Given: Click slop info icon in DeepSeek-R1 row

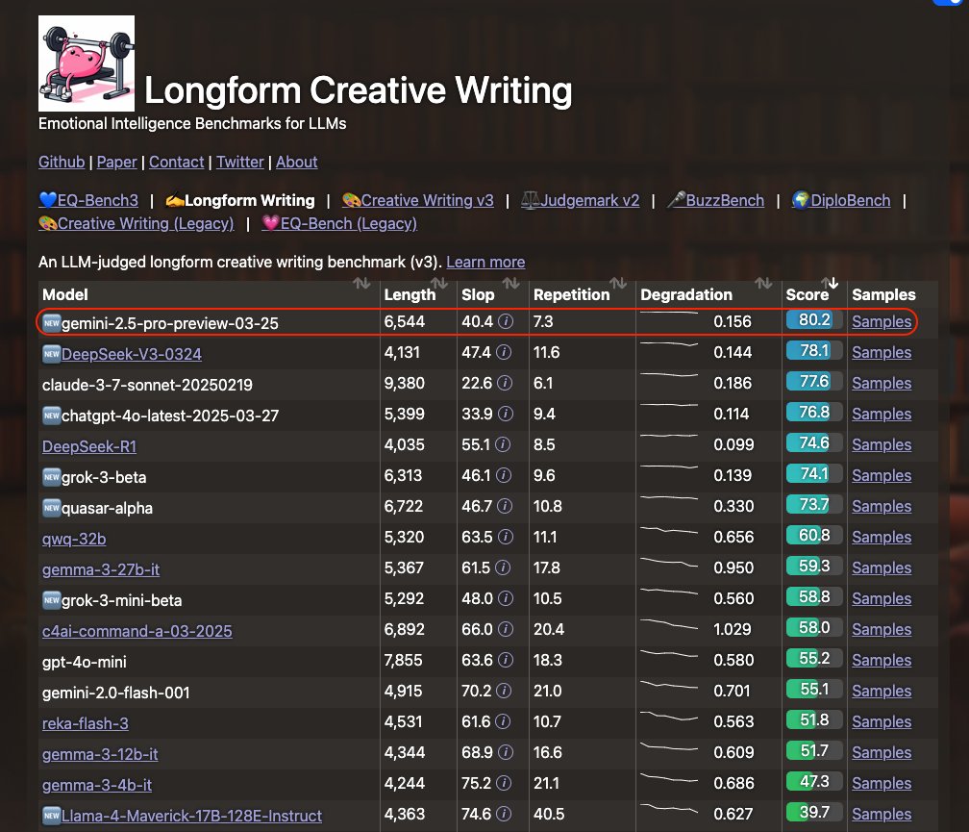Looking at the screenshot, I should (x=503, y=444).
